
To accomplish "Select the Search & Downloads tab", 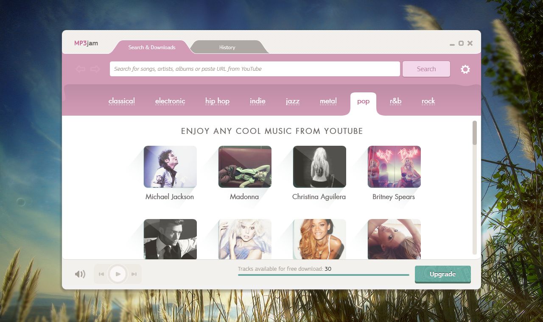I will point(152,47).
